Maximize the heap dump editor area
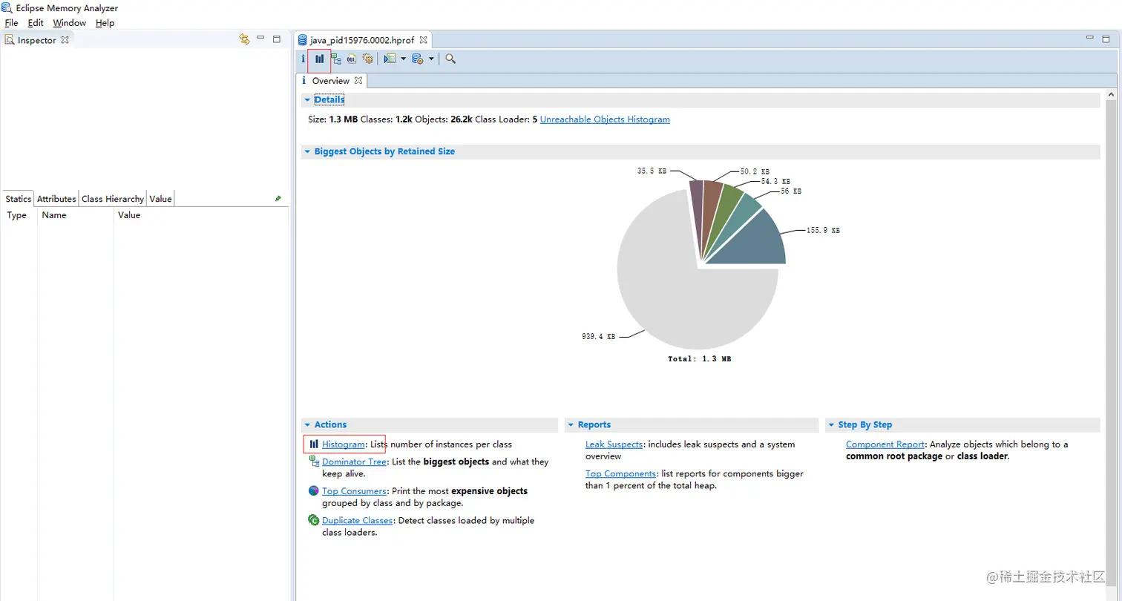The height and width of the screenshot is (601, 1122). pyautogui.click(x=1106, y=39)
